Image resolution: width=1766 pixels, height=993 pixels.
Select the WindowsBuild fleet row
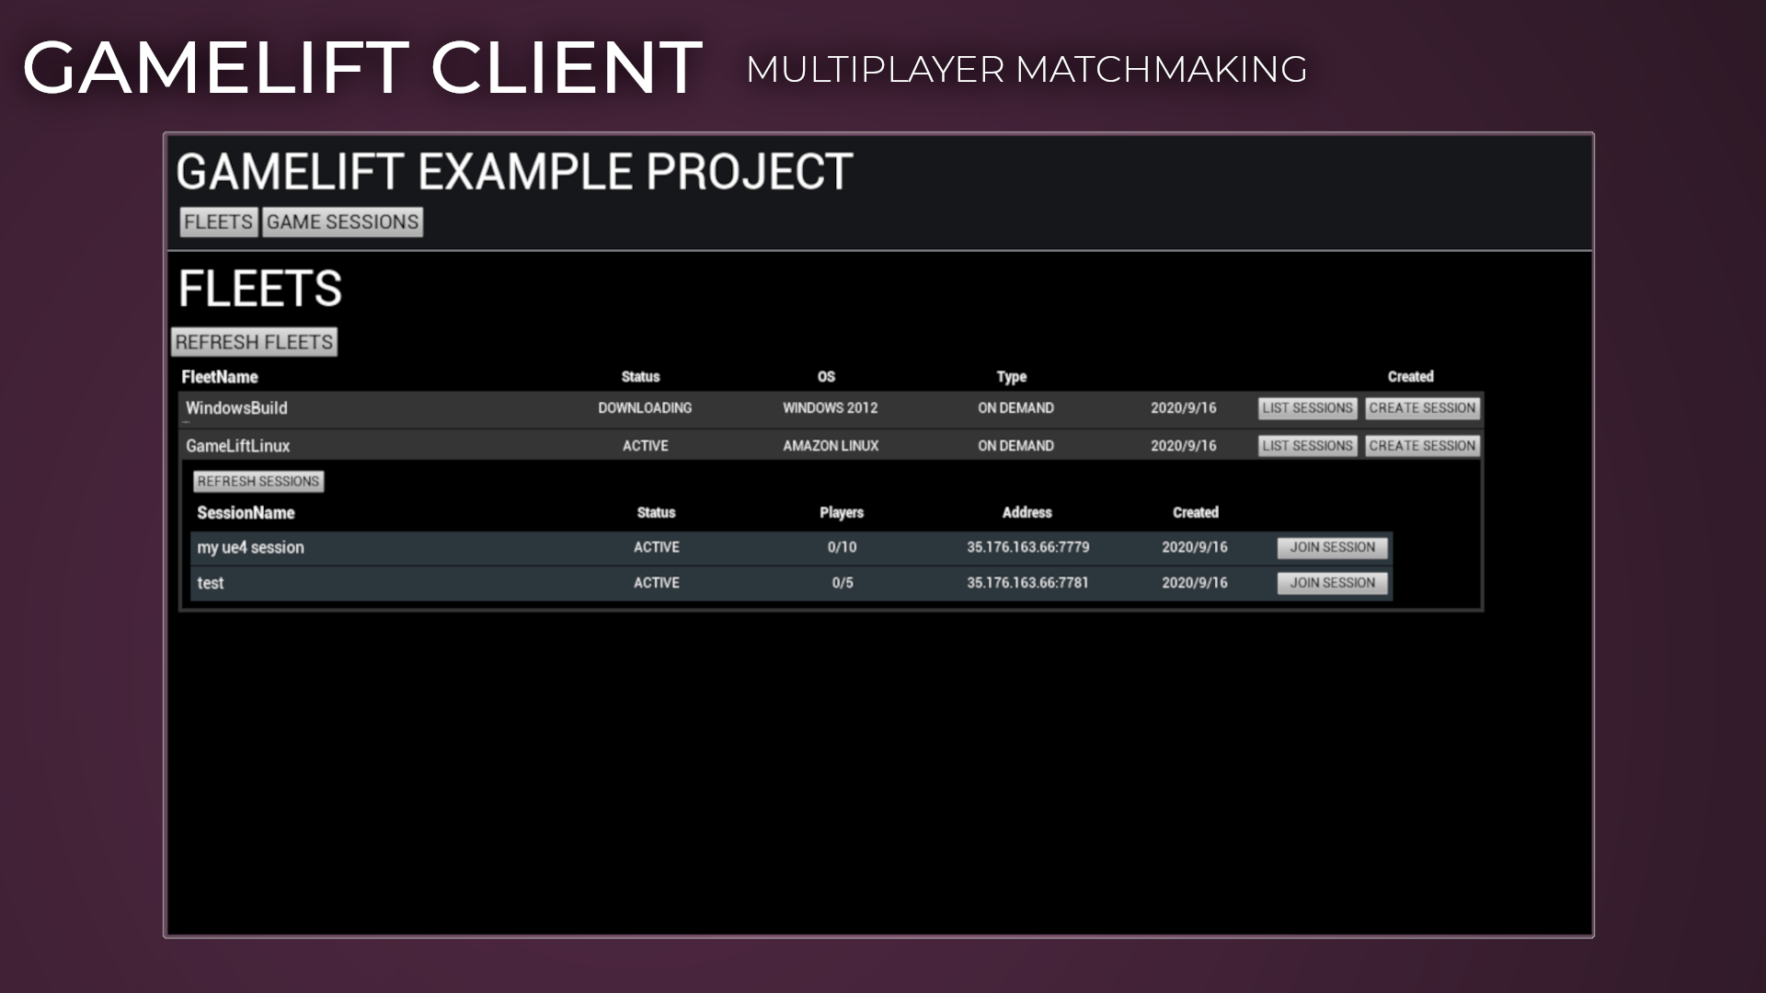(552, 407)
